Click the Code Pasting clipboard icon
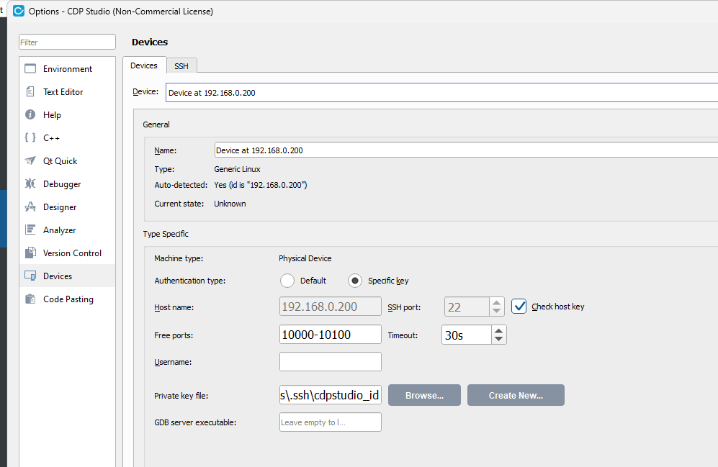 pyautogui.click(x=30, y=299)
